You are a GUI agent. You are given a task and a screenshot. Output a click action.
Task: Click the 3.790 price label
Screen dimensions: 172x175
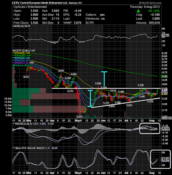(141, 85)
